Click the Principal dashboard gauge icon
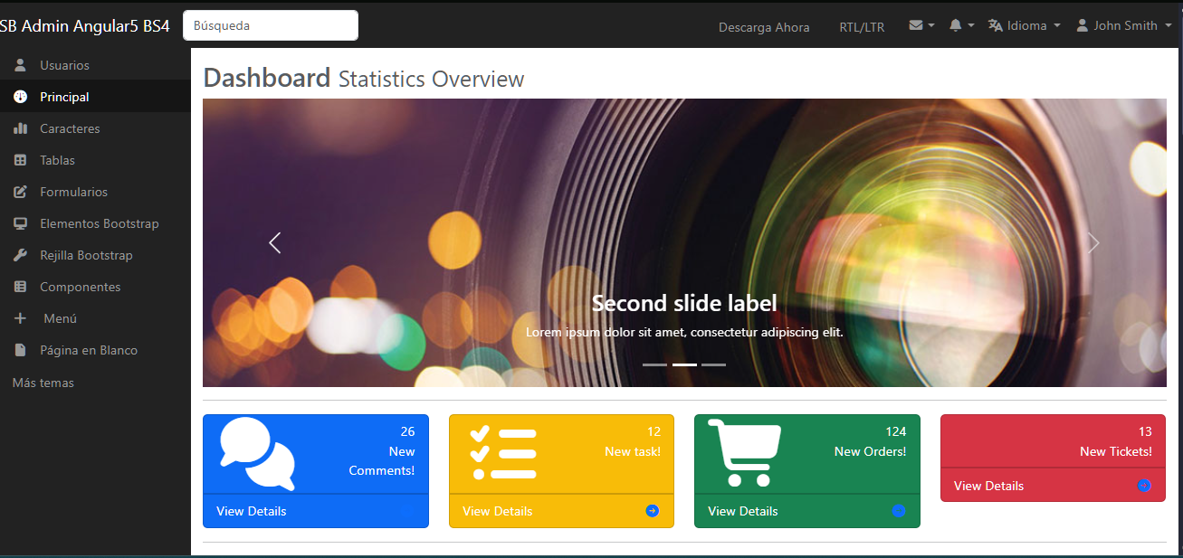Image resolution: width=1183 pixels, height=558 pixels. tap(20, 97)
